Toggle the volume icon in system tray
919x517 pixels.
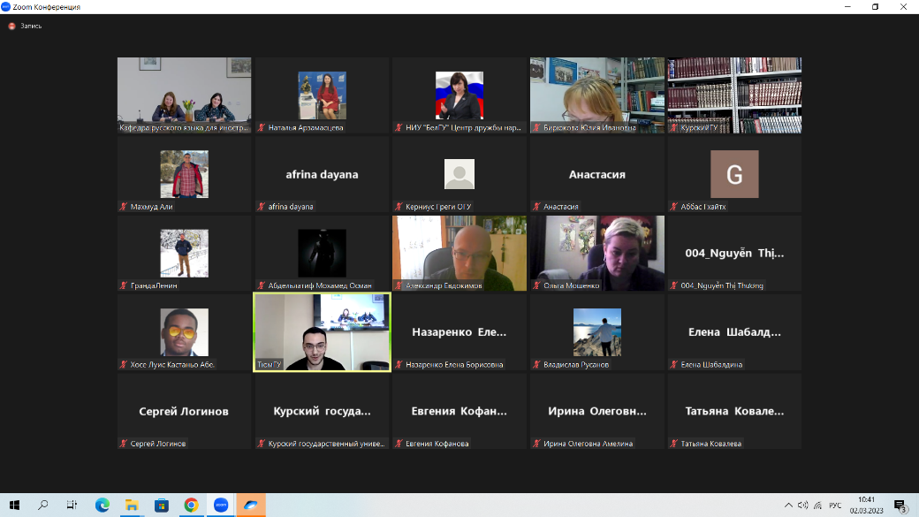click(x=818, y=506)
